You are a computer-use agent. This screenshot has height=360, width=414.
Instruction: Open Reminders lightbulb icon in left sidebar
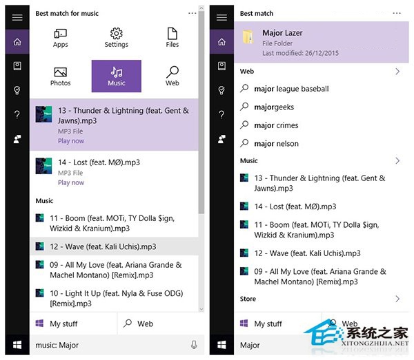(x=17, y=90)
